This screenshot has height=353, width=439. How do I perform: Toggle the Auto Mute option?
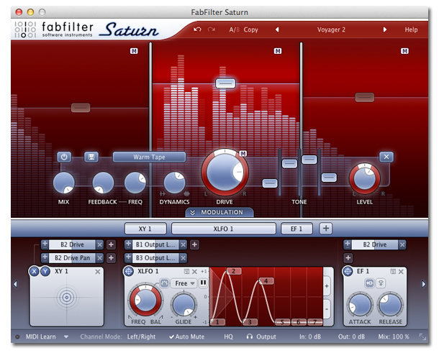tap(186, 336)
